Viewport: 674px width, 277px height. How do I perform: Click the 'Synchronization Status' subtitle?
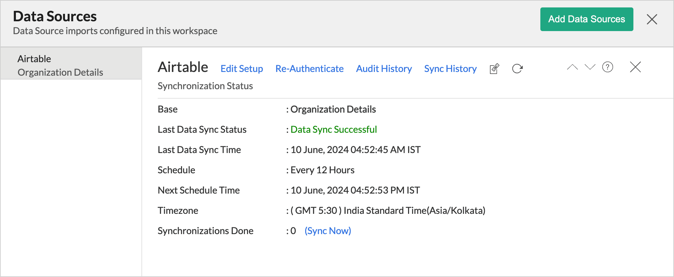coord(205,86)
